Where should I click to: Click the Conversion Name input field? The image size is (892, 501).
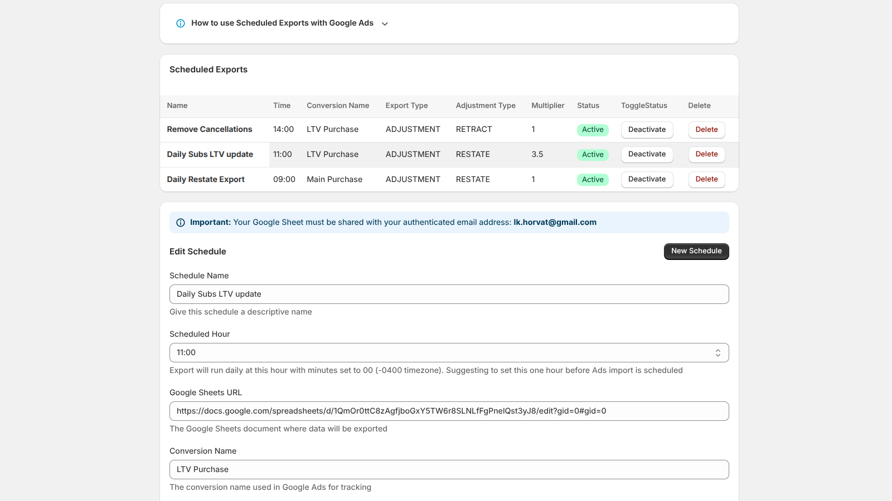(x=449, y=469)
